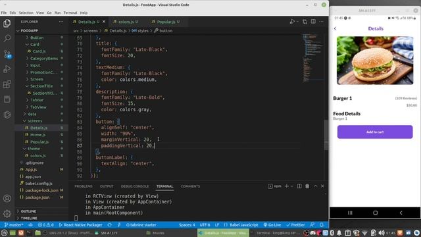421x237 pixels.
Task: Click tabnine starter status item
Action: 141,225
